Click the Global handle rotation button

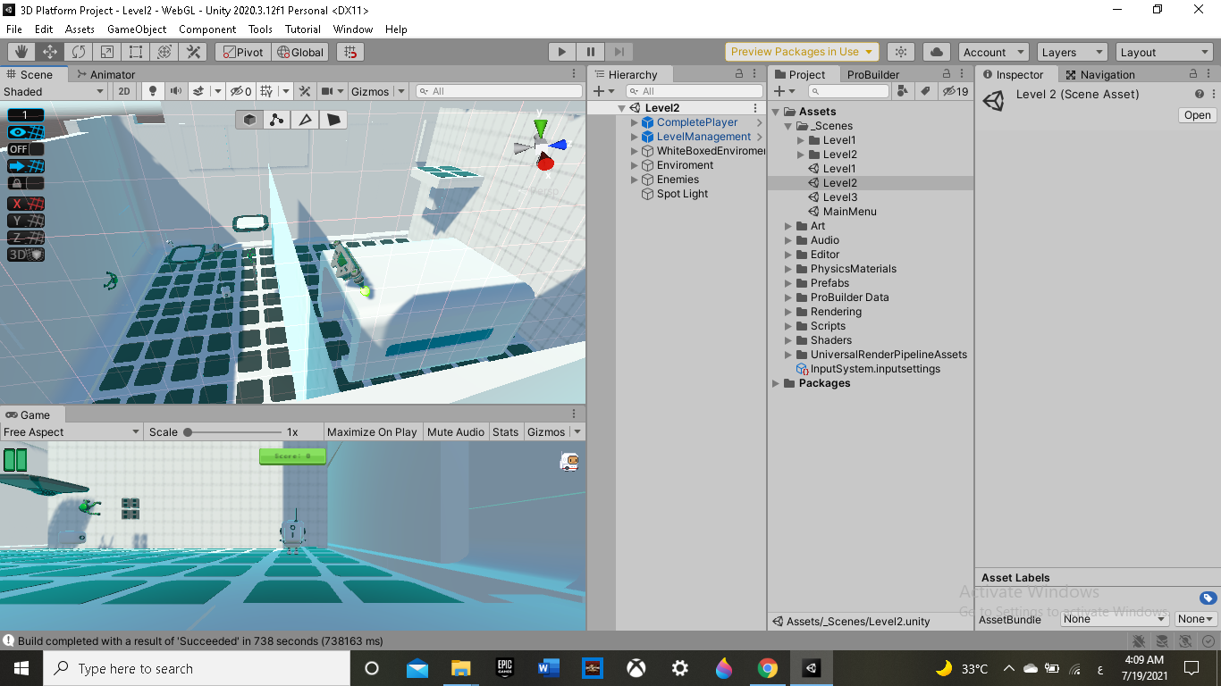click(x=299, y=52)
